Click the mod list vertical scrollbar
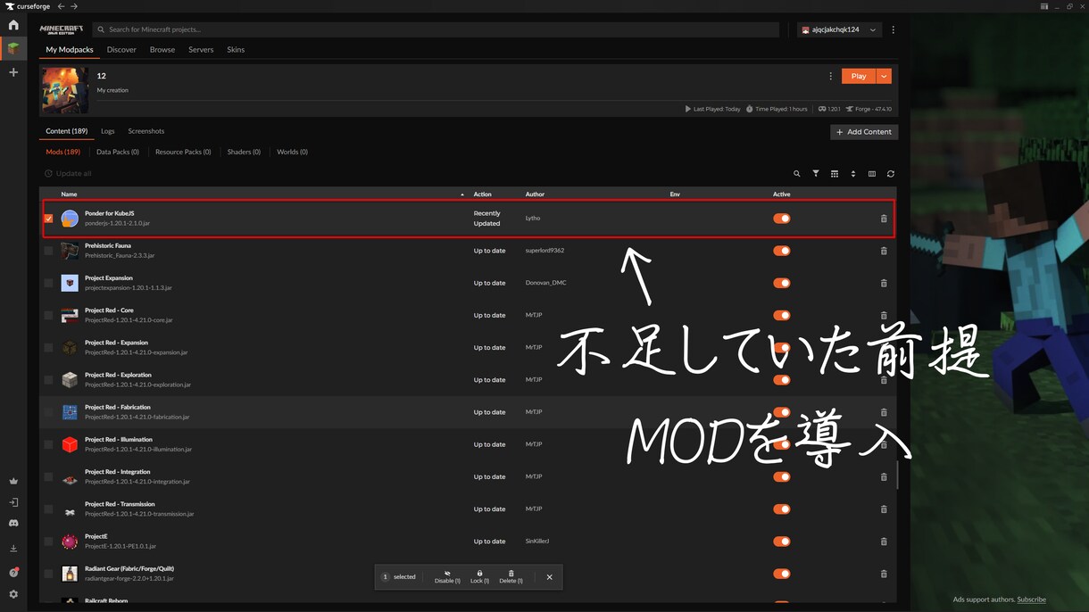Screen dimensions: 1089x612 896,475
